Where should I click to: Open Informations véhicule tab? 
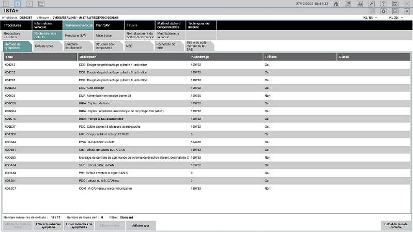pyautogui.click(x=47, y=25)
